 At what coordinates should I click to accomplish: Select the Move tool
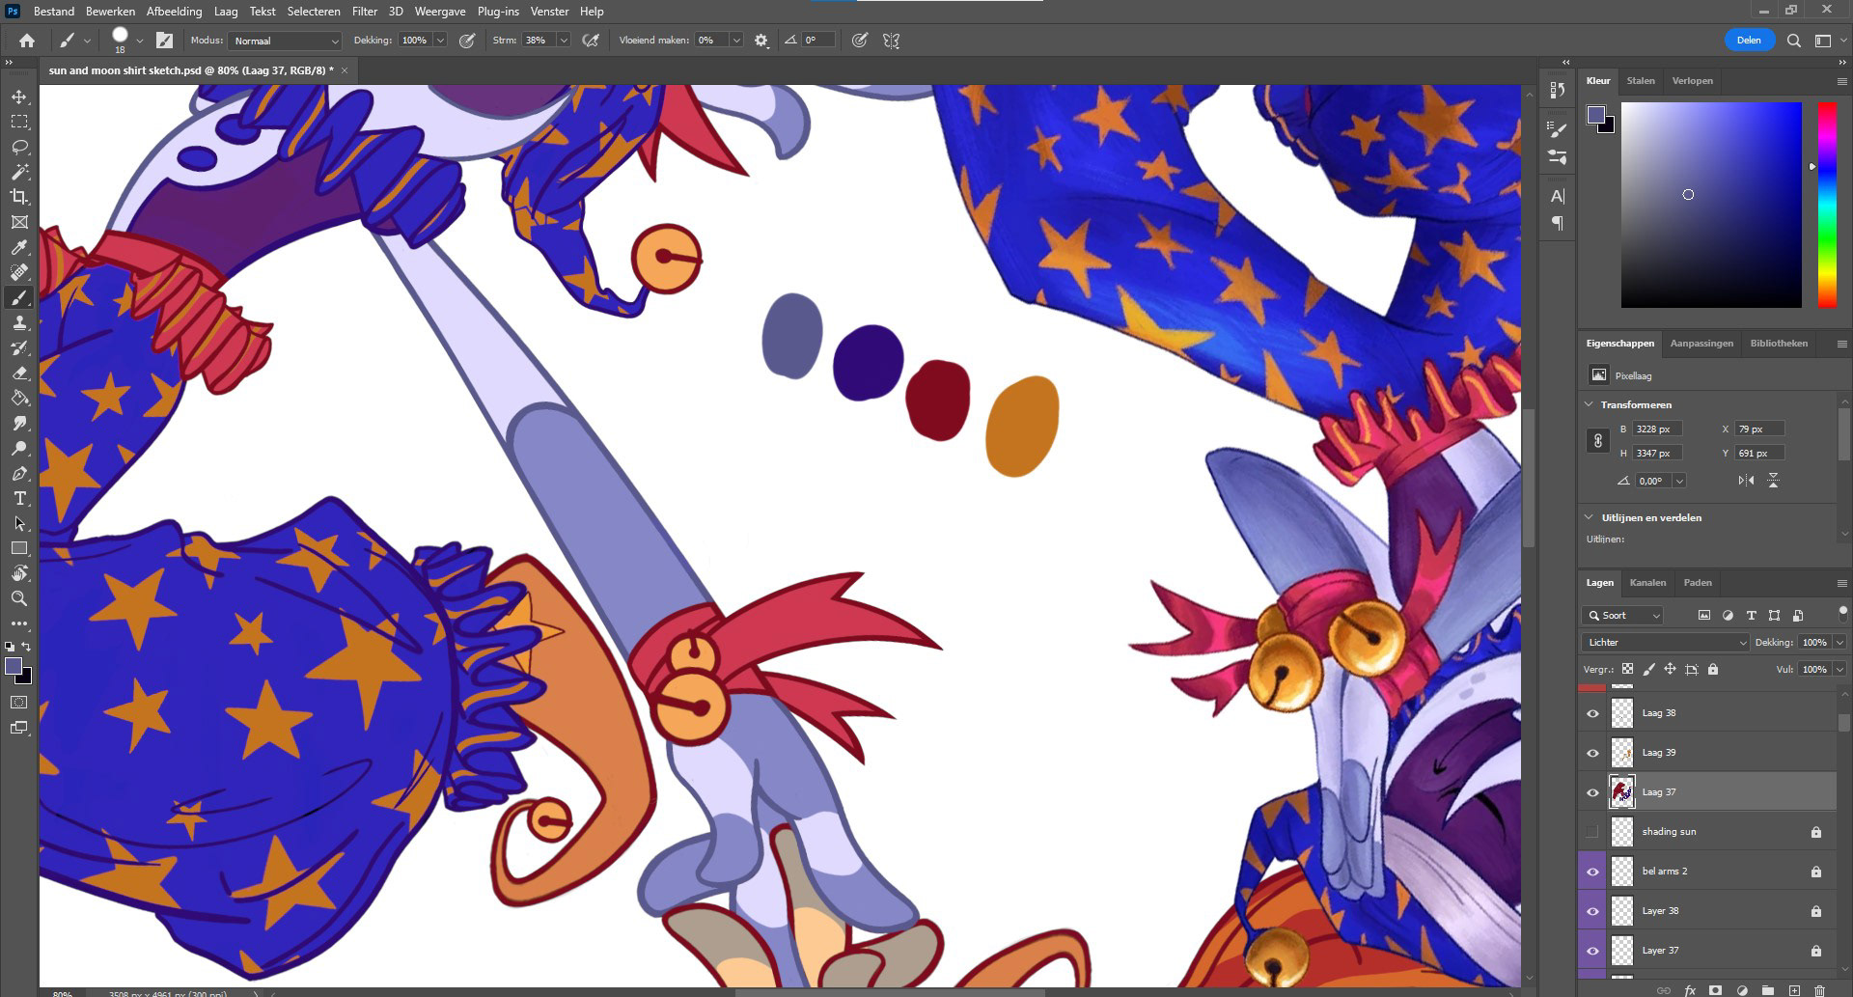[x=19, y=97]
